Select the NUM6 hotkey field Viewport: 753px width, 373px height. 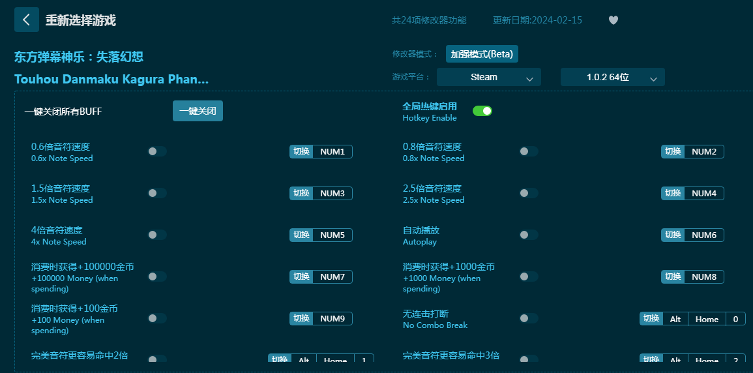[x=705, y=235]
